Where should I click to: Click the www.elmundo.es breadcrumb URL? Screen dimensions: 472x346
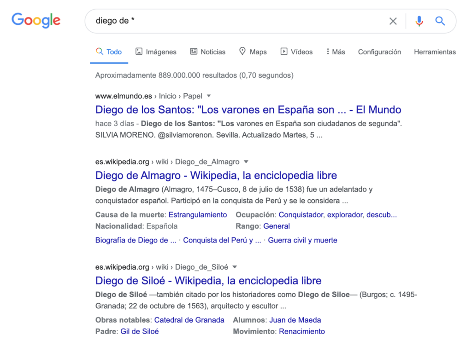[x=124, y=96]
